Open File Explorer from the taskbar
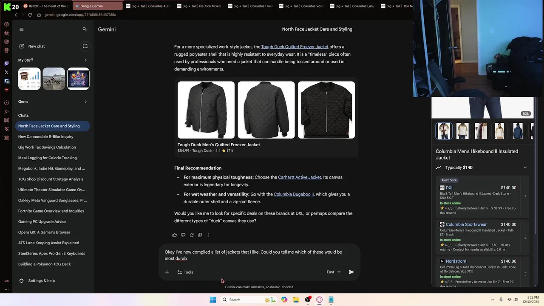 click(x=296, y=300)
